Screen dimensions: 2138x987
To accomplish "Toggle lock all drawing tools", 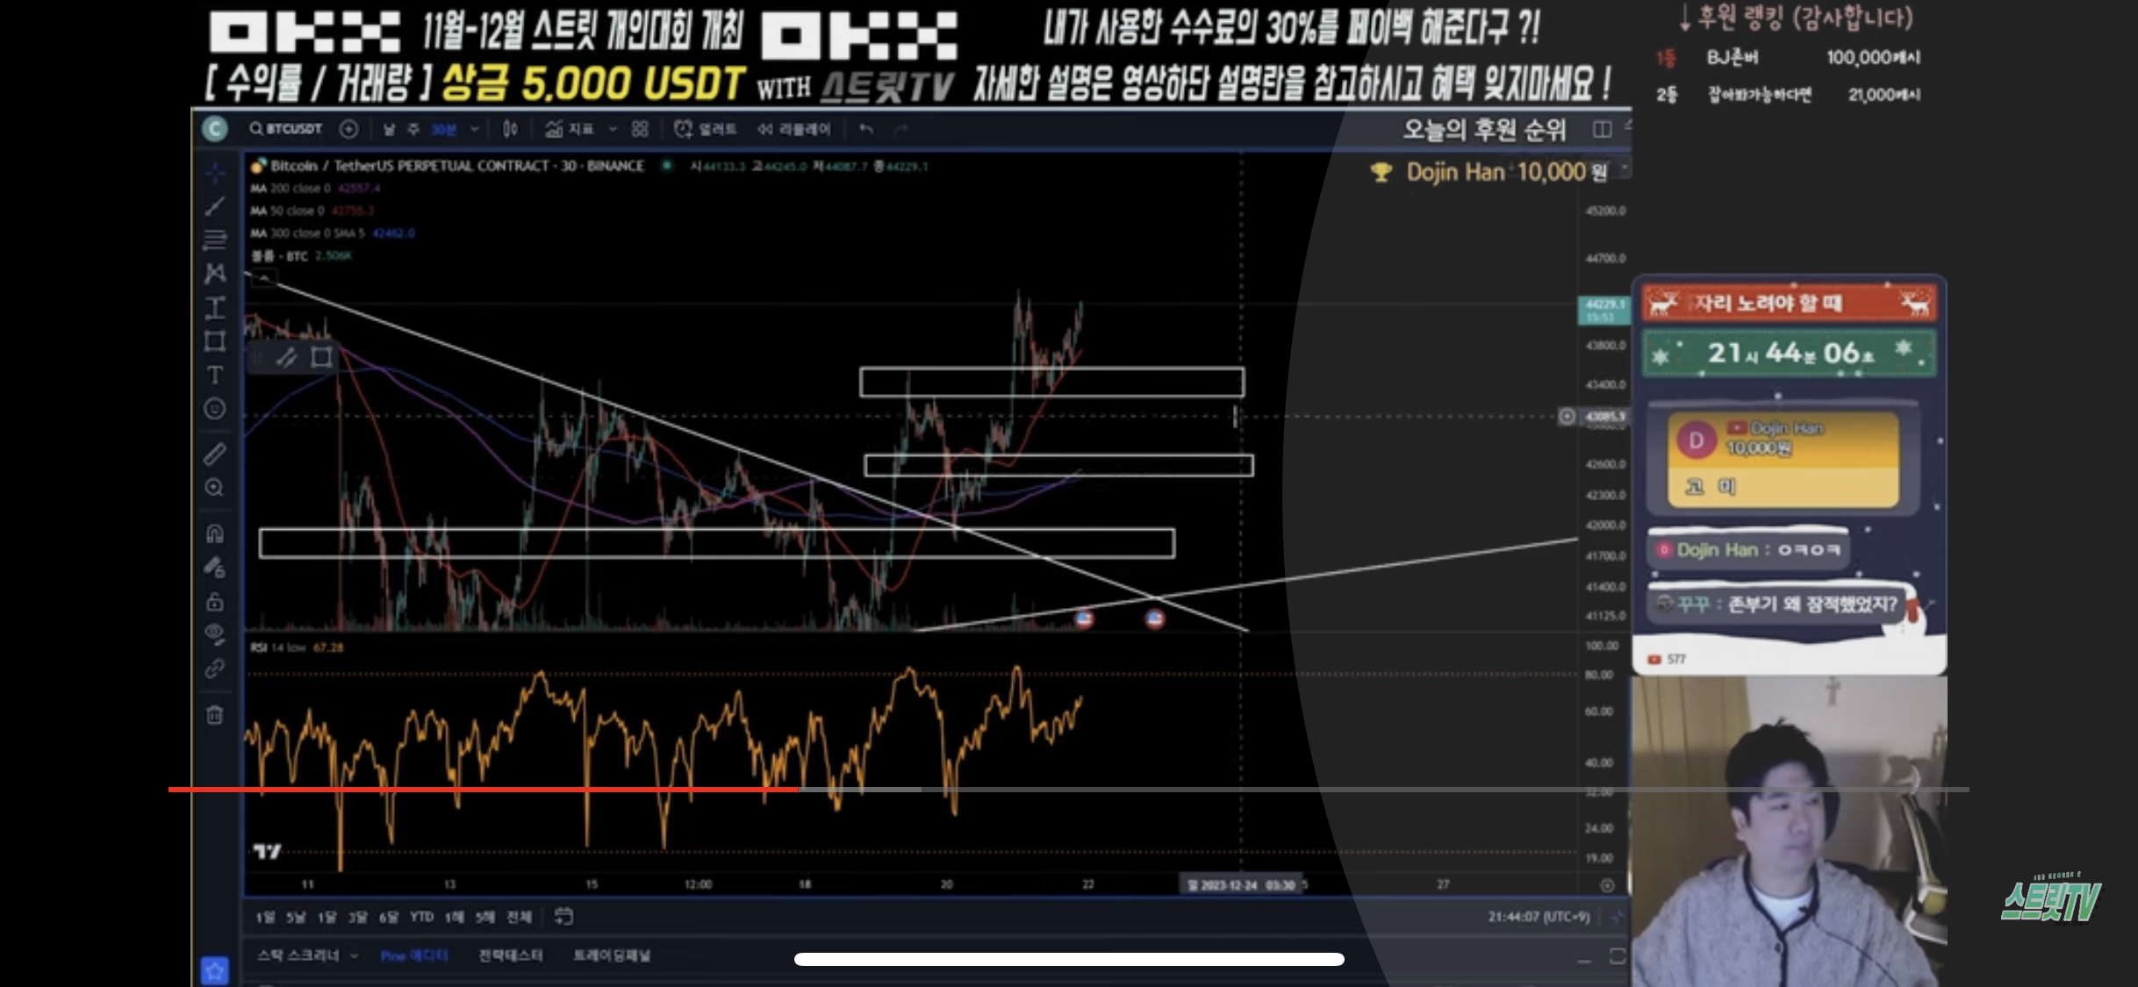I will pos(215,602).
